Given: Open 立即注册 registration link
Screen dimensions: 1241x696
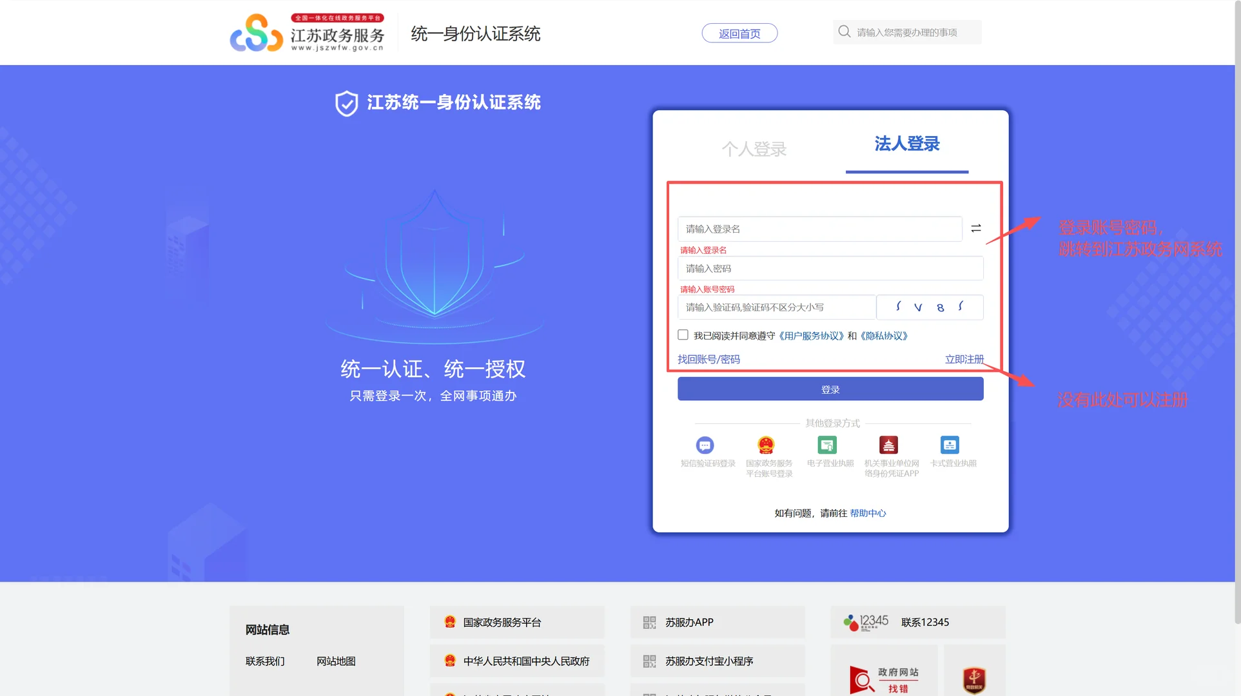Looking at the screenshot, I should 964,359.
